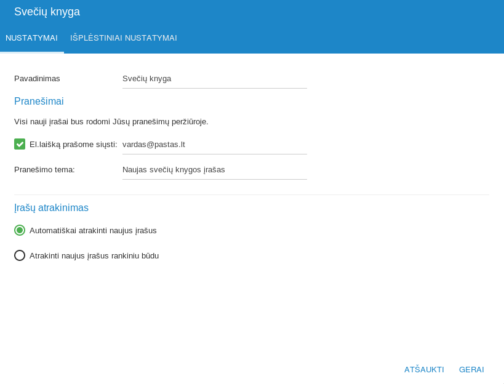Open the IŠPLĖSTINIAI NUSTATYMAI tab
The width and height of the screenshot is (504, 384).
click(x=124, y=38)
